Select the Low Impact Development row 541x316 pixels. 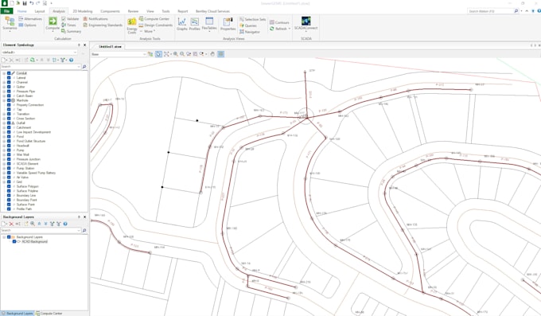click(33, 132)
